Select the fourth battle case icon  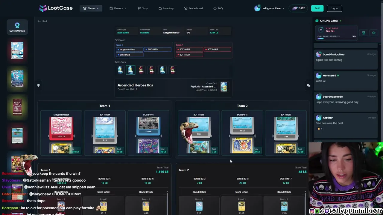152,70
